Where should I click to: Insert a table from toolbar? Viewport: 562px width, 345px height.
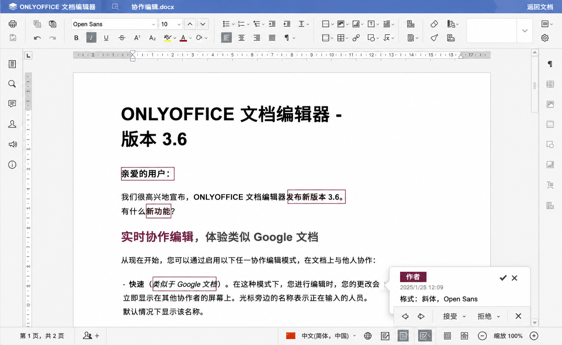click(341, 38)
